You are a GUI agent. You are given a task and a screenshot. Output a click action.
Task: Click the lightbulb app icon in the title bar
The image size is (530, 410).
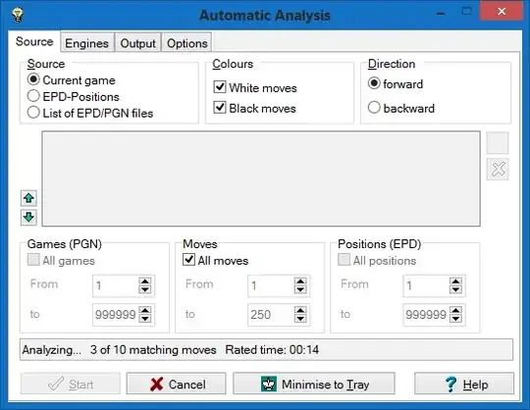[x=18, y=15]
